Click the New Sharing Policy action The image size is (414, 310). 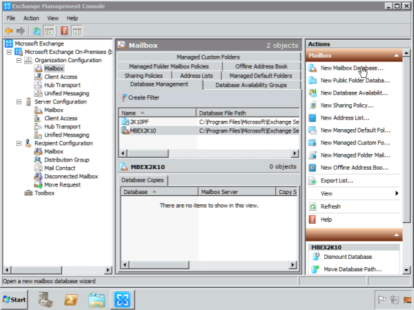point(347,106)
